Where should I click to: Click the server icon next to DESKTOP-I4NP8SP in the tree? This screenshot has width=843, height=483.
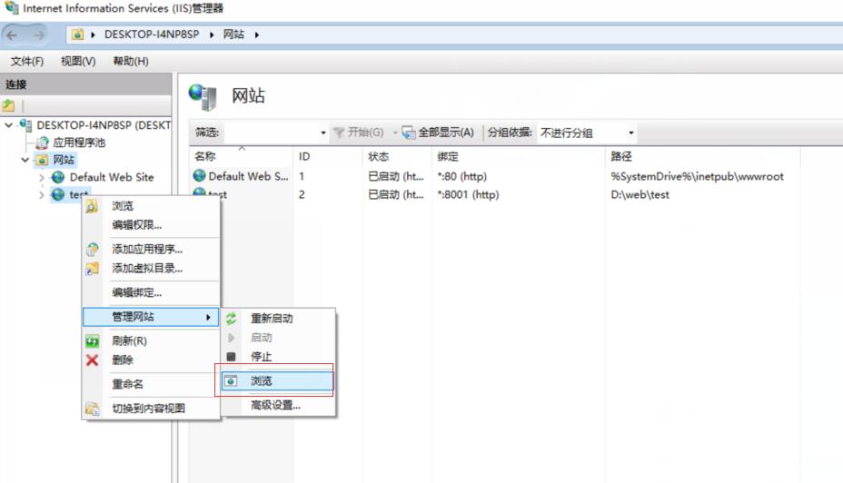[25, 125]
